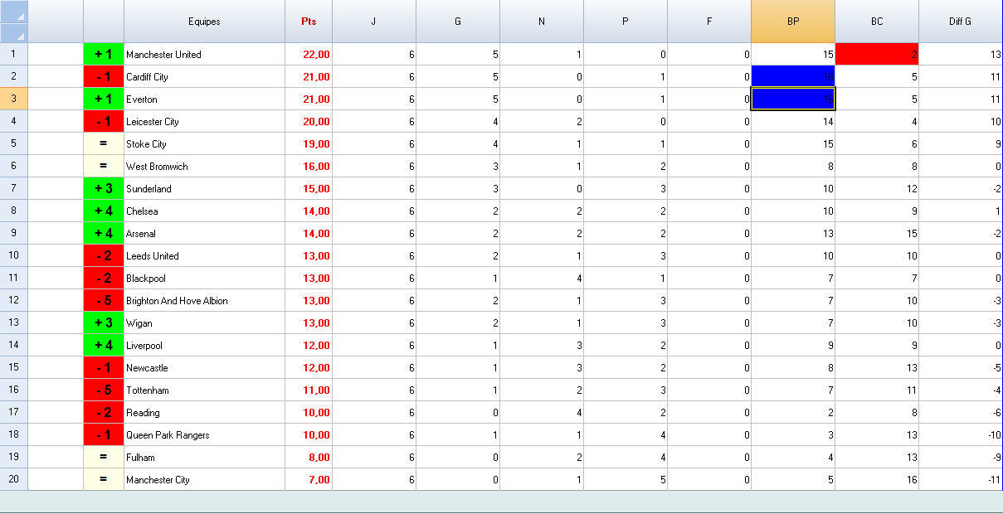Image resolution: width=1003 pixels, height=514 pixels.
Task: Click Queen Park Rangers' Diff G value -10
Action: tap(961, 434)
